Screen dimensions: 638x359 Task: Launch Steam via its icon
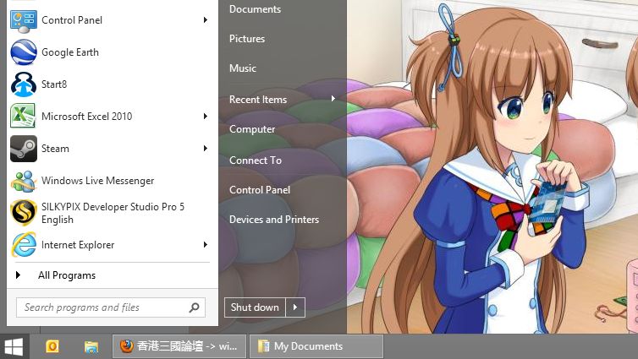24,149
